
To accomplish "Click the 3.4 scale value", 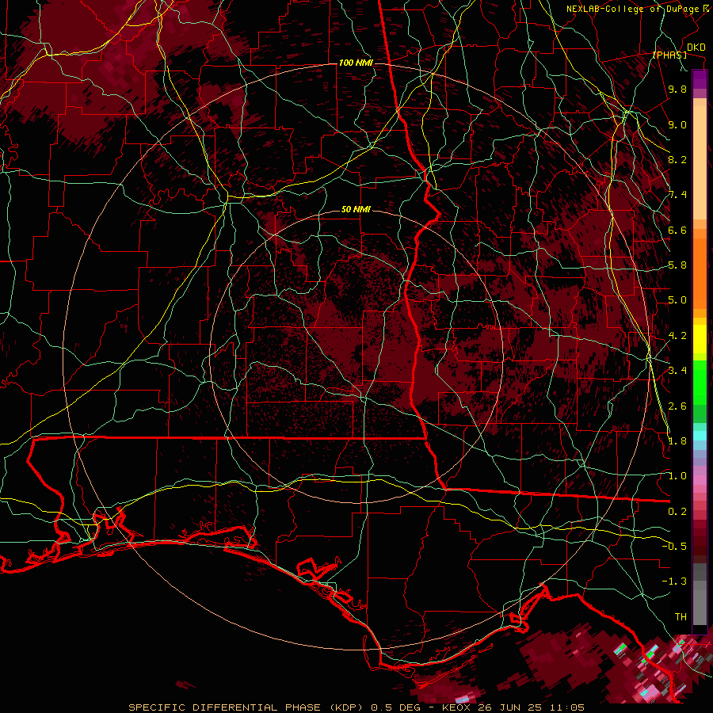I will click(677, 371).
